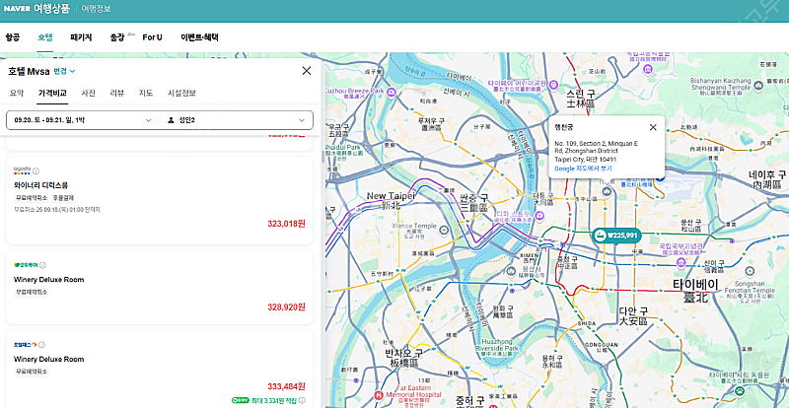Viewport: 789px width, 408px height.
Task: Click the Xianse Temple map marker
Action: coord(443,230)
